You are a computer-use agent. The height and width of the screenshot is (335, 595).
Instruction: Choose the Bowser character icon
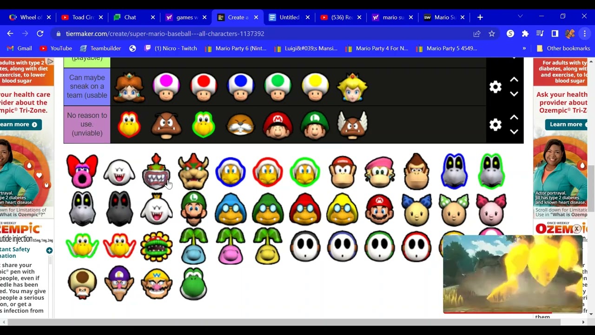pos(193,171)
